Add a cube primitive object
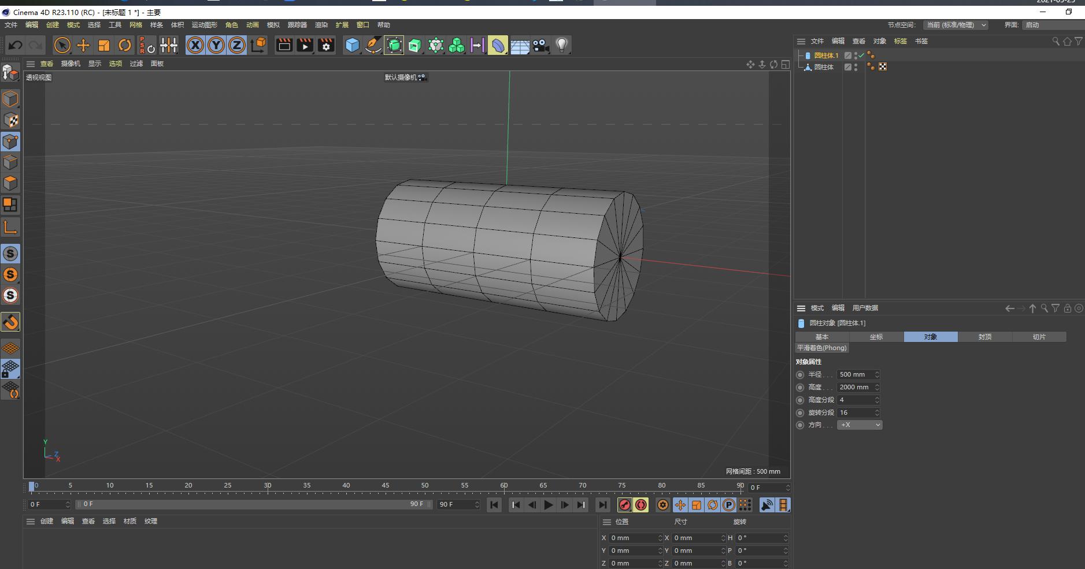Screen dimensions: 1085x569 click(351, 45)
